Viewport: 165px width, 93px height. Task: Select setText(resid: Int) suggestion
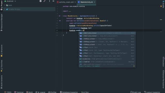coord(107,48)
